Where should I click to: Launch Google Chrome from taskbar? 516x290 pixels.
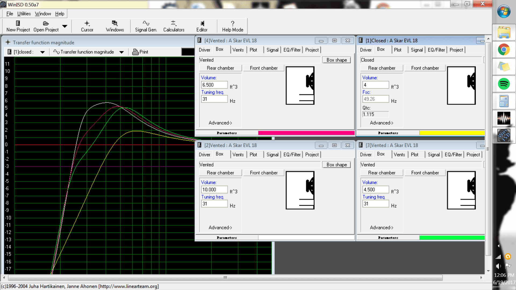click(504, 49)
